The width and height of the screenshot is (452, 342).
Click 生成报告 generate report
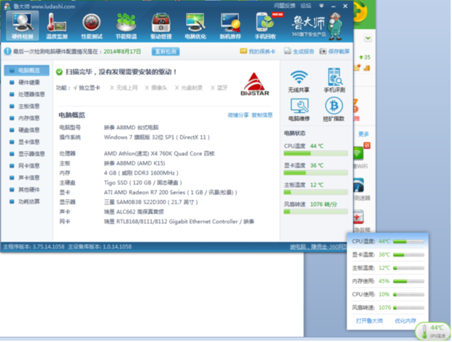pyautogui.click(x=299, y=51)
